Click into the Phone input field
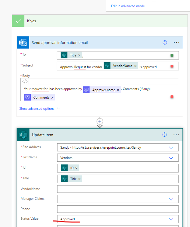This screenshot has width=190, height=227. pos(118,209)
